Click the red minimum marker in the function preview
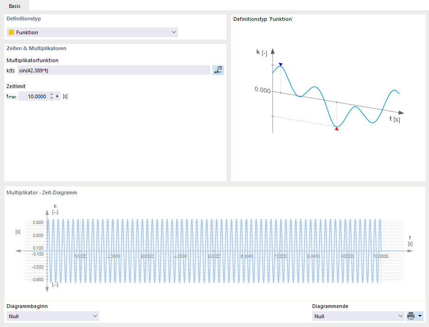This screenshot has width=429, height=327. click(336, 129)
